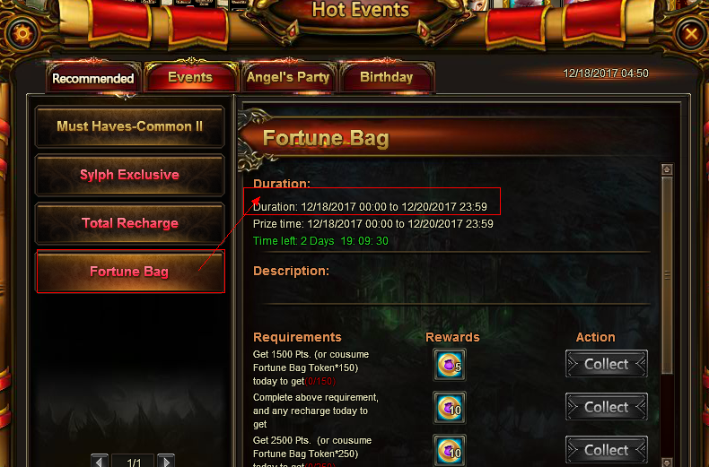709x467 pixels.
Task: Click the 2500 Pts reward bag icon
Action: [x=449, y=450]
